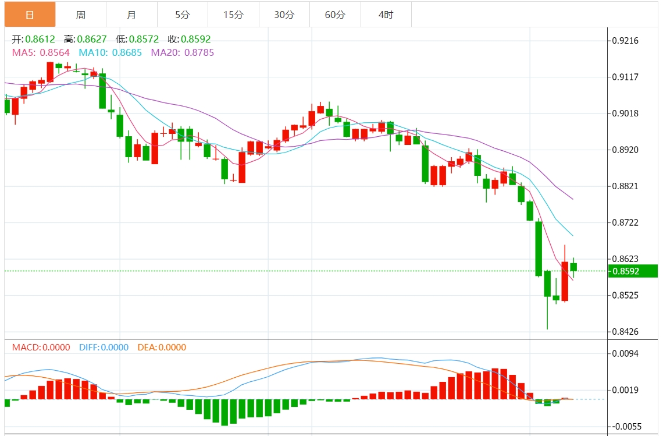Click the 0.8821 price axis label
Screen dimensions: 663x436
(x=625, y=186)
